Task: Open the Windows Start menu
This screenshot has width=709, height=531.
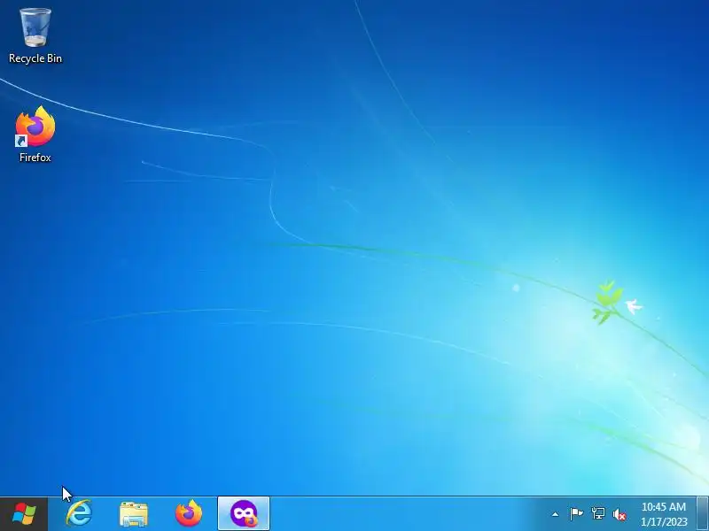Action: (24, 514)
